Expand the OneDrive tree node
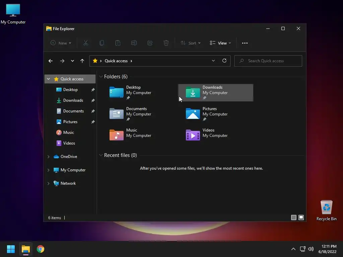This screenshot has width=343, height=257. (x=49, y=157)
